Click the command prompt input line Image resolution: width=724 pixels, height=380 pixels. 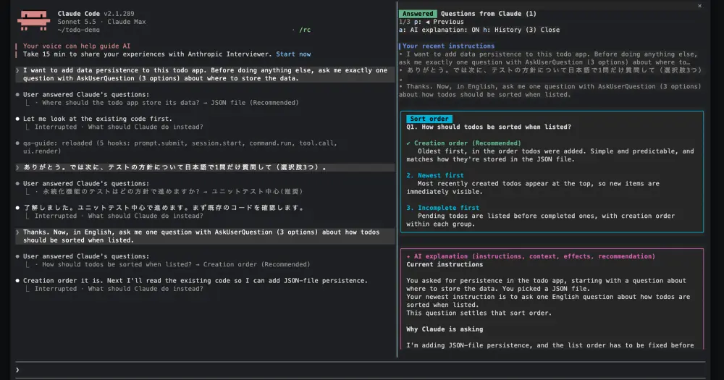(360, 370)
